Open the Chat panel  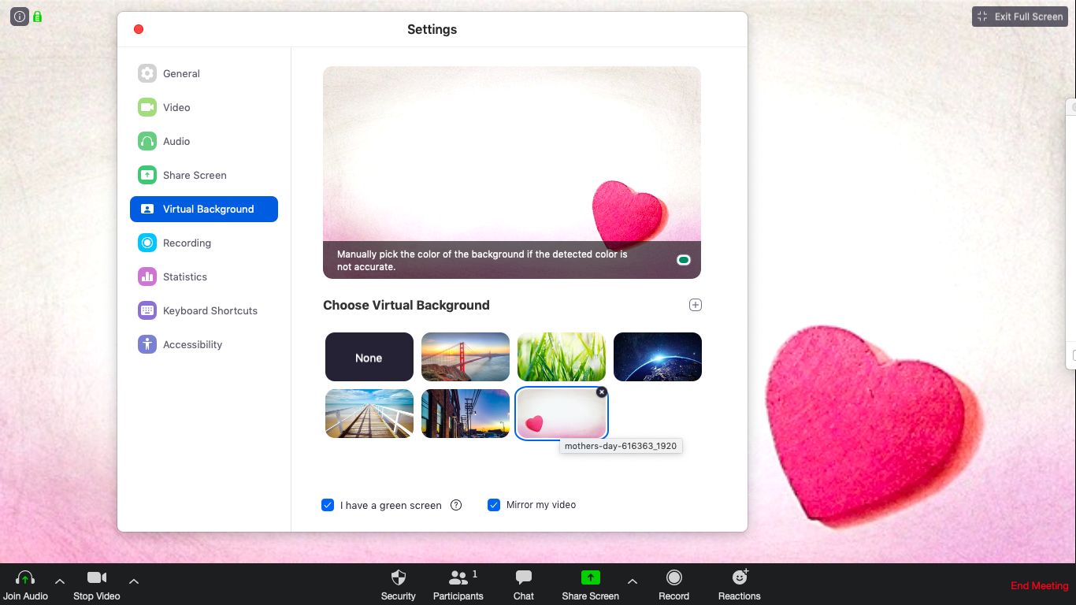524,585
